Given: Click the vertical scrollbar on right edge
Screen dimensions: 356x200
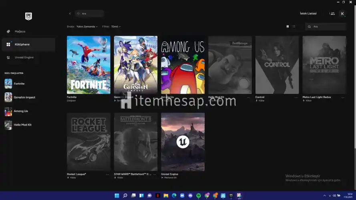Looking at the screenshot, I should coord(355,77).
